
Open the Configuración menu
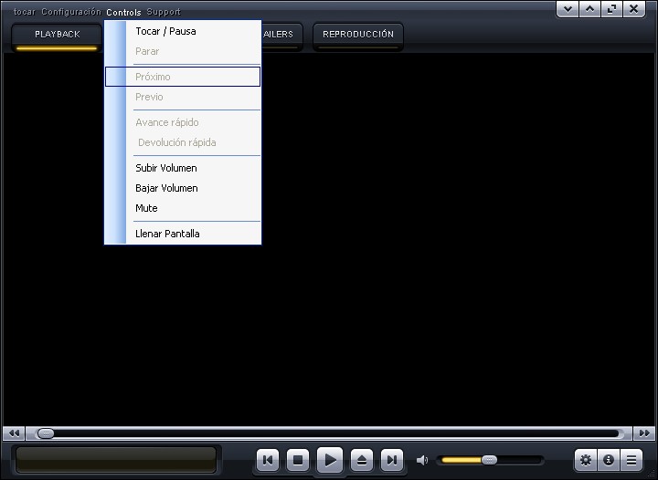71,12
